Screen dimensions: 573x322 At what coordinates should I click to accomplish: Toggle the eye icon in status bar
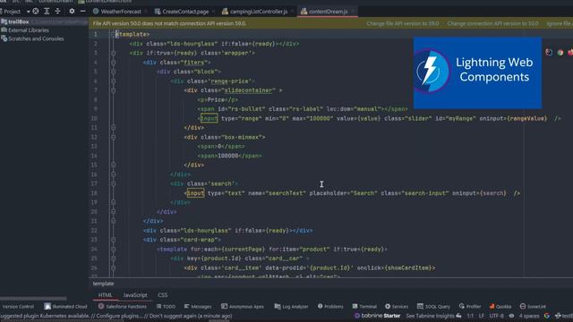pos(511,316)
